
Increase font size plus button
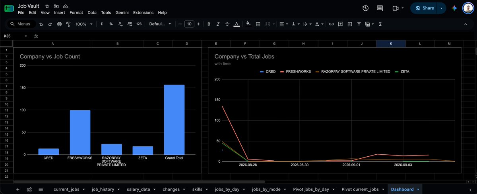coord(198,24)
